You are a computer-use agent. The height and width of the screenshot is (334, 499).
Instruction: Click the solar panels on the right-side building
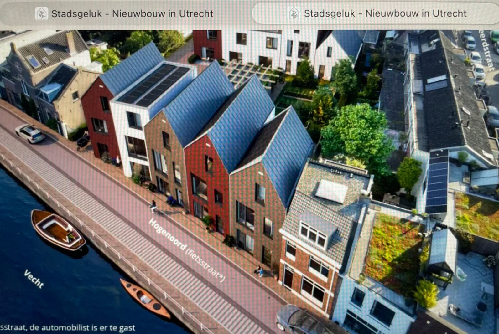[437, 182]
